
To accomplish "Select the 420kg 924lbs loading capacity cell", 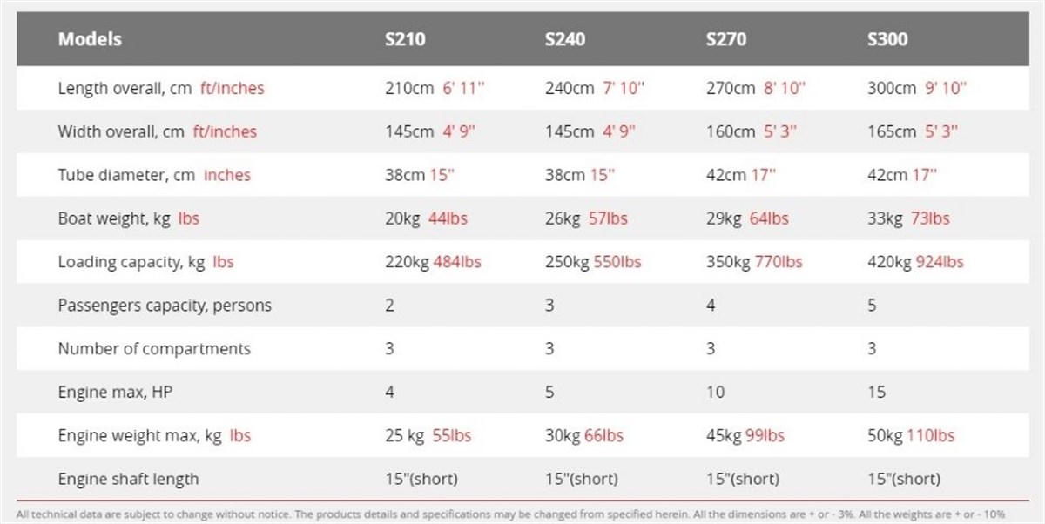I will pos(915,261).
